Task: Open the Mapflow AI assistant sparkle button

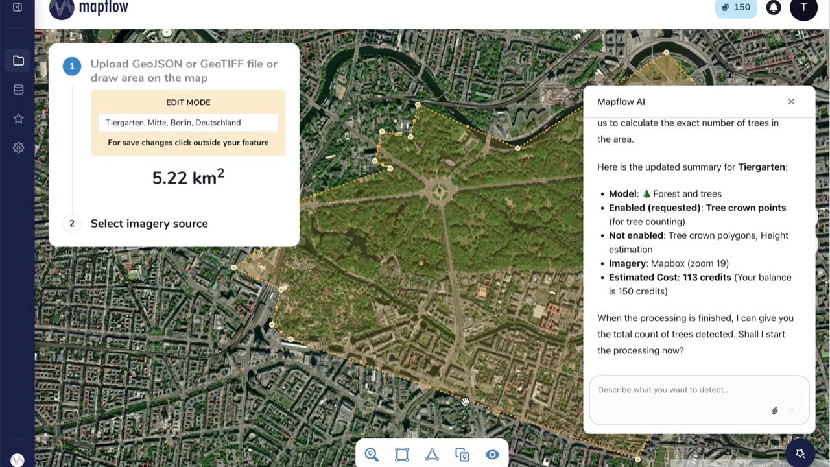Action: tap(800, 453)
